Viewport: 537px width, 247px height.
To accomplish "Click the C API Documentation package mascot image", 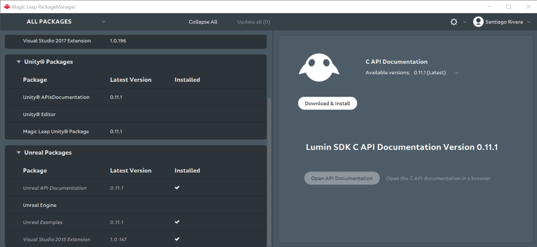I will tap(319, 67).
